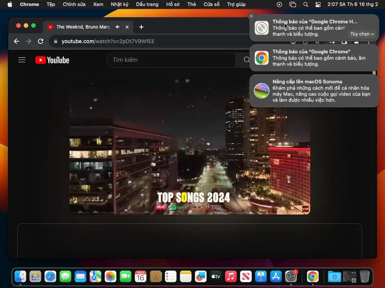Open News from the Dock

pos(246,277)
